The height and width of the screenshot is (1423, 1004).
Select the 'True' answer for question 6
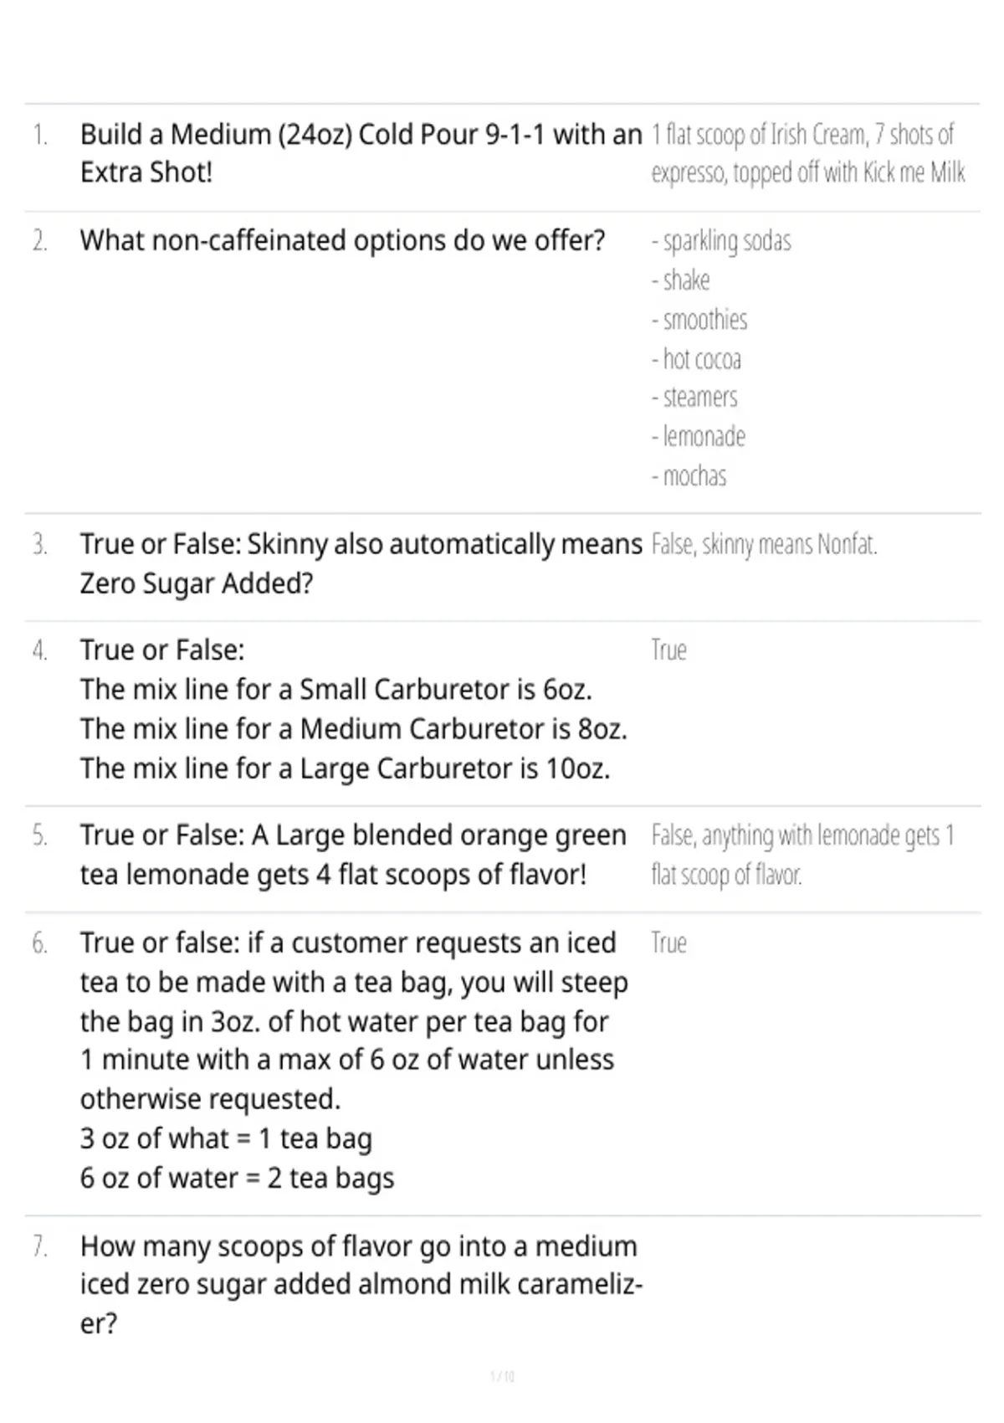click(668, 943)
